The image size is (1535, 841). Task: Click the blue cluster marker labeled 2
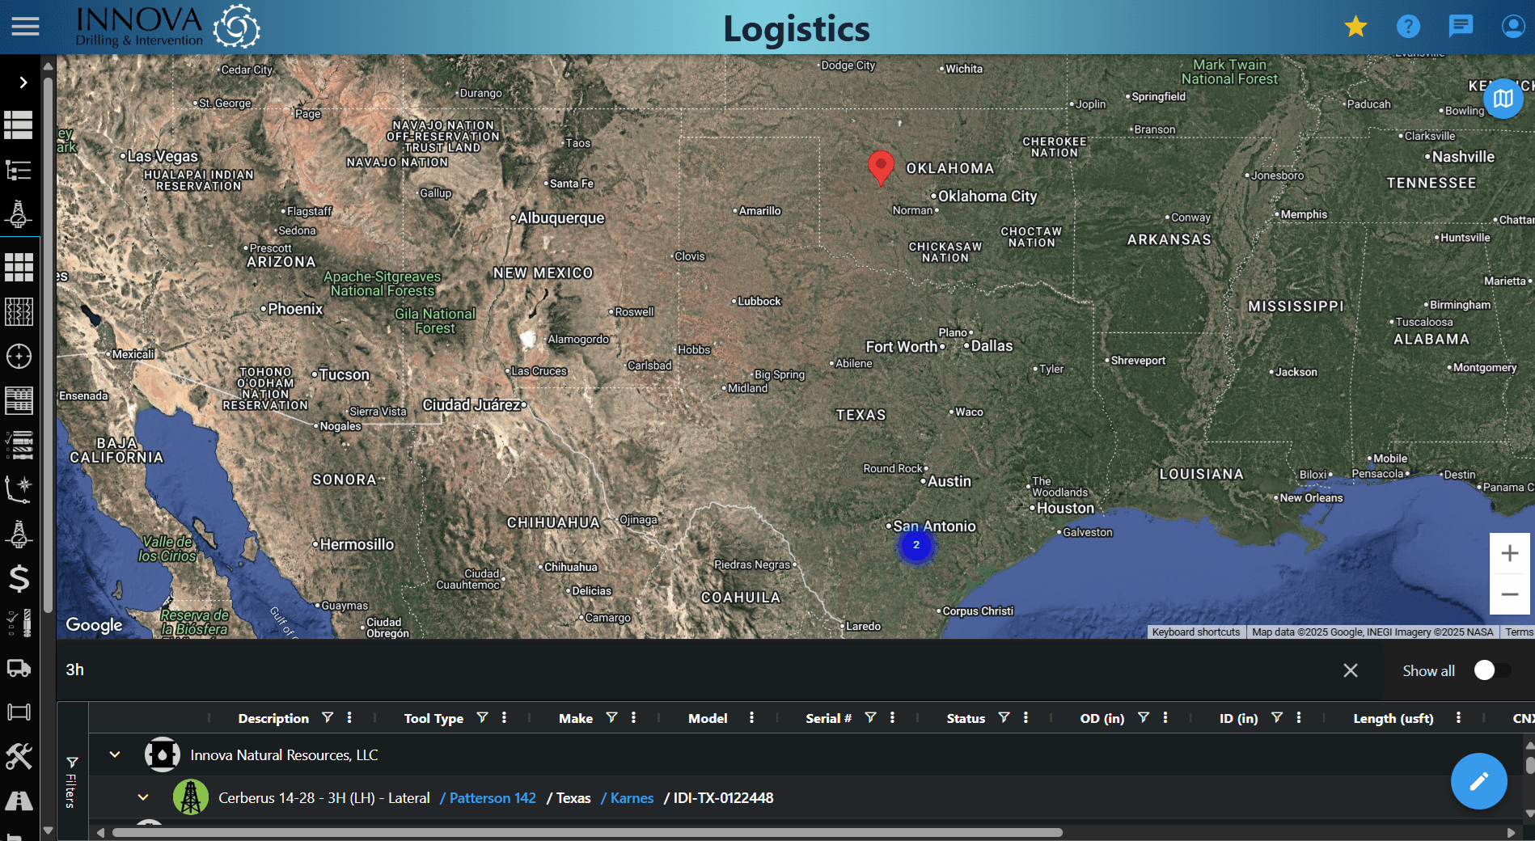[916, 545]
